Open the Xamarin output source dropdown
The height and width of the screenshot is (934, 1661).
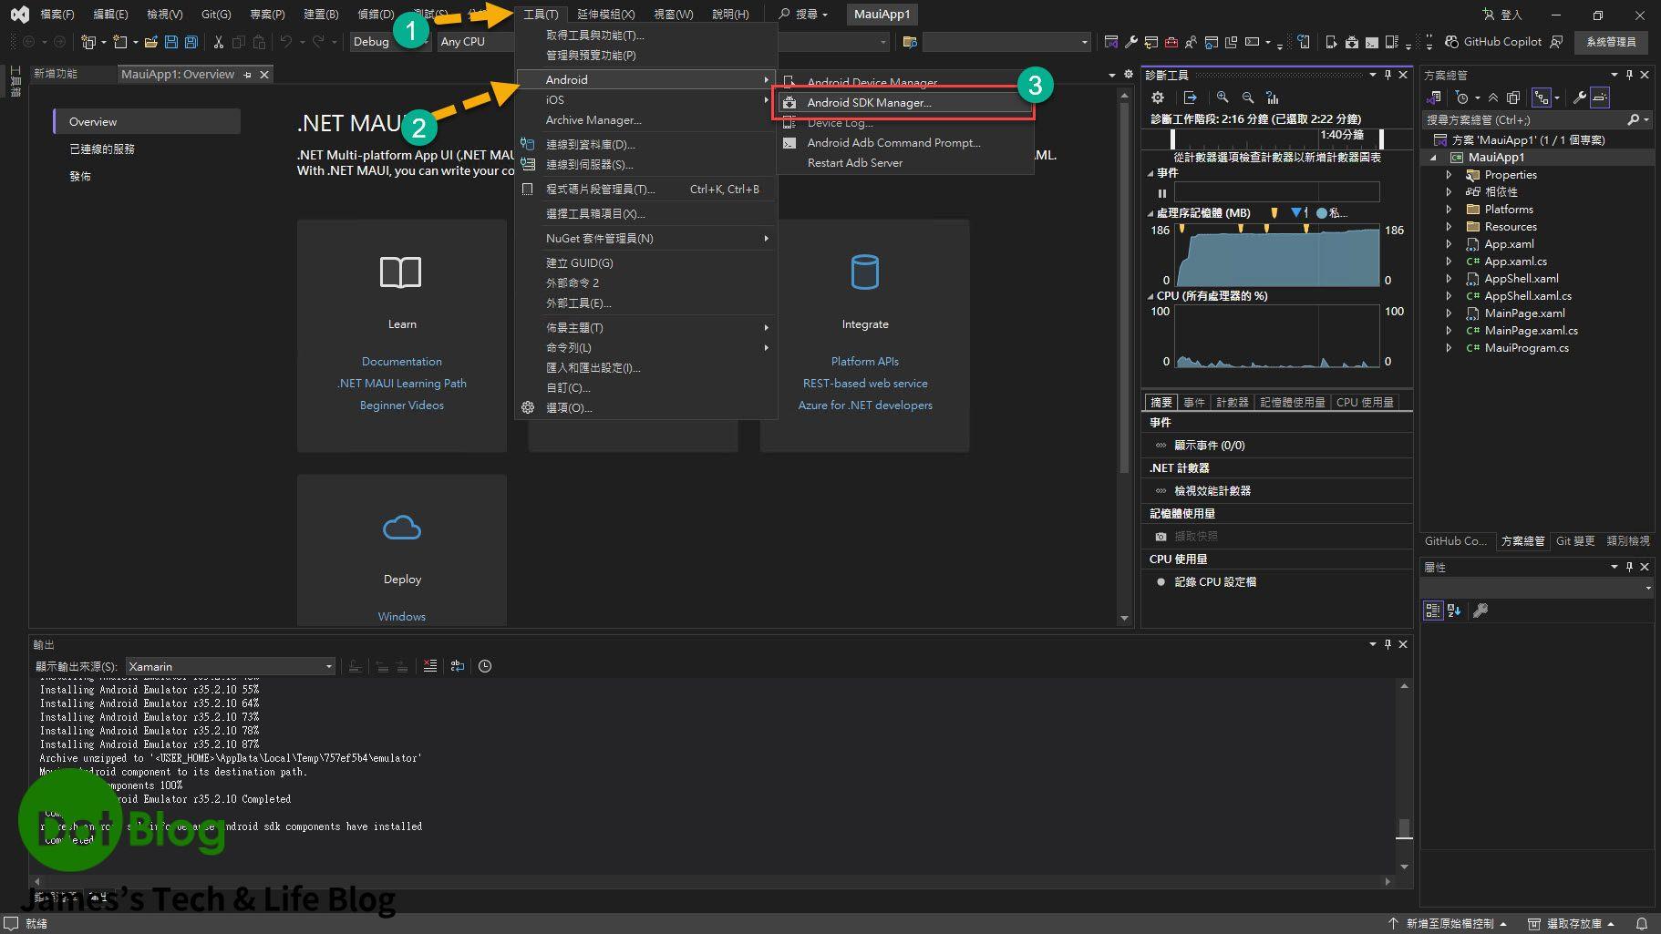point(231,666)
